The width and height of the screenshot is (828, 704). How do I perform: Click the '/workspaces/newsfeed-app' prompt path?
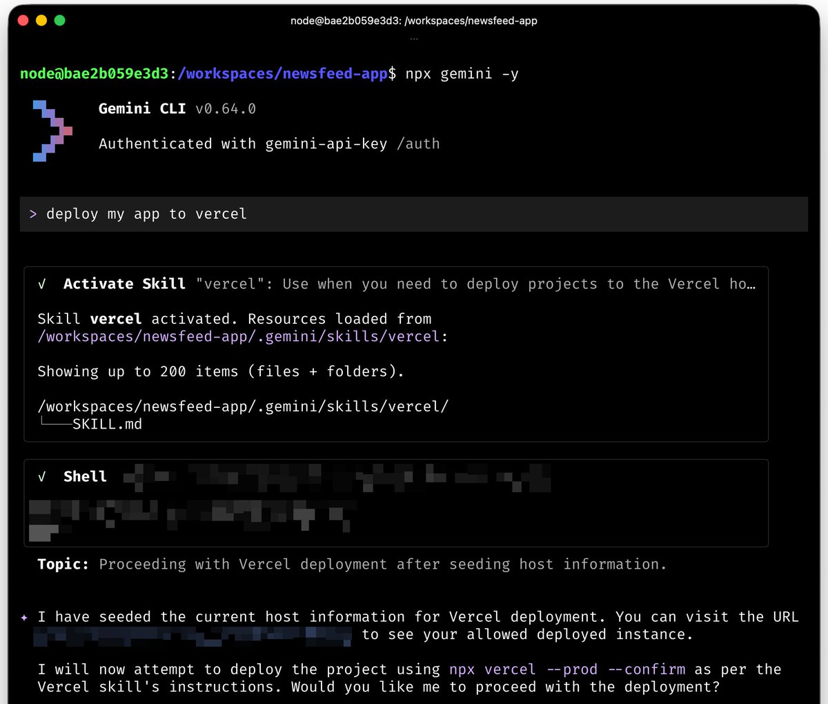[283, 73]
